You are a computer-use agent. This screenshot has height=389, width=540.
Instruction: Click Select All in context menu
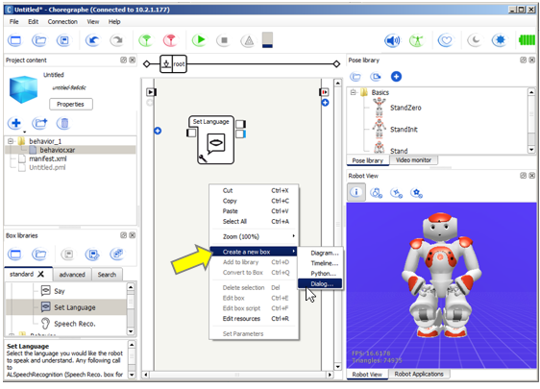254,221
